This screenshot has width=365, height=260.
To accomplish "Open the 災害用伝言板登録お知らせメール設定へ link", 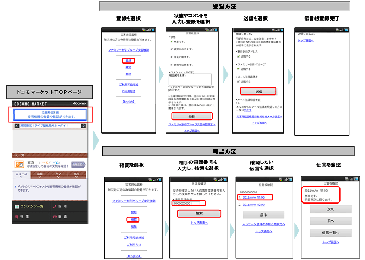I will [259, 117].
